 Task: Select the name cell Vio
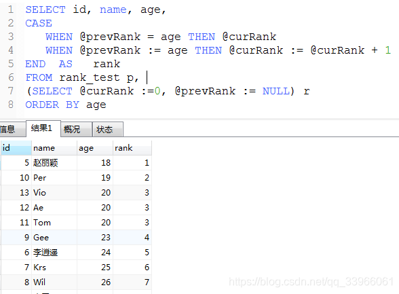point(54,193)
